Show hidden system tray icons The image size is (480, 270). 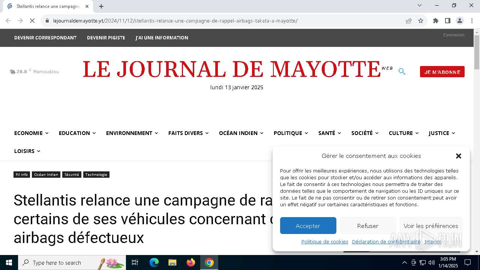click(404, 262)
